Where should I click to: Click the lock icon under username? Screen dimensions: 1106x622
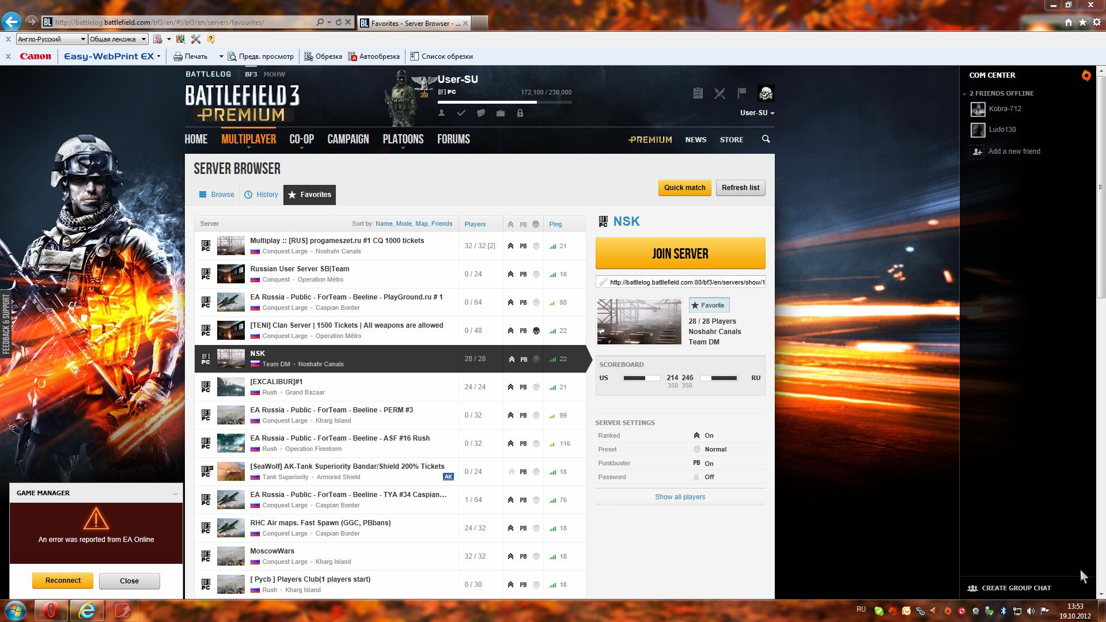520,113
